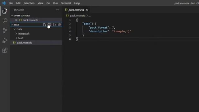
Task: Click the number 7 value in editor
Action: point(113,28)
